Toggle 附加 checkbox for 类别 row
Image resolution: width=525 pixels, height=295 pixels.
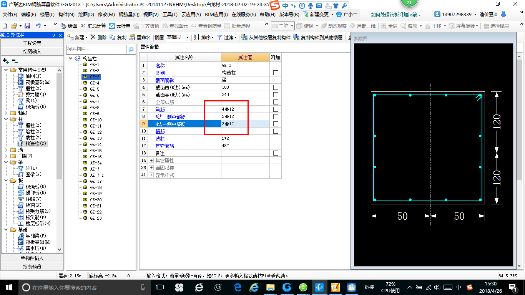click(276, 73)
